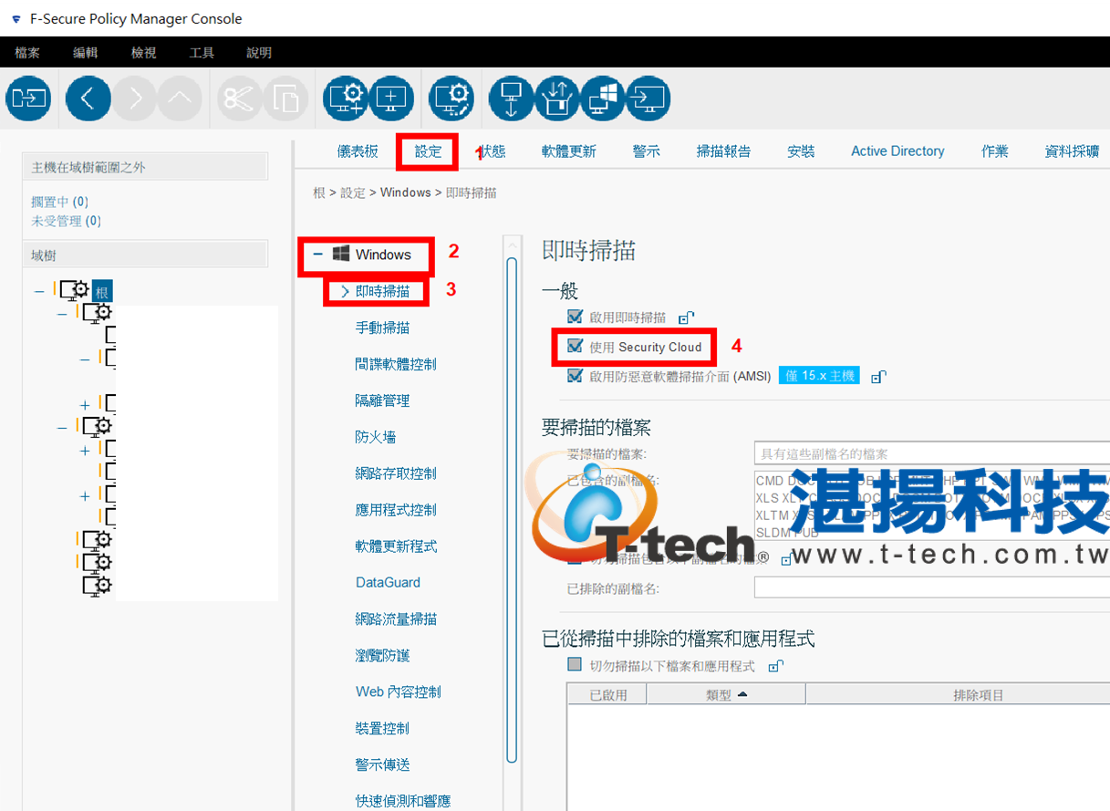
Task: Open the 編輯 menu
Action: [x=86, y=53]
